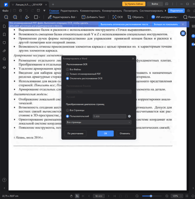Select 'Отключить распознавание OCR' radio option
195x199 pixels.
click(x=67, y=78)
